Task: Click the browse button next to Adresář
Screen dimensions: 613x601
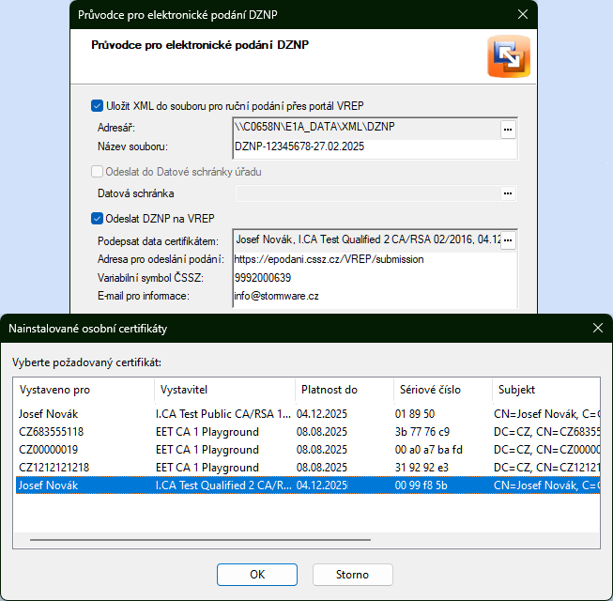Action: (x=508, y=130)
